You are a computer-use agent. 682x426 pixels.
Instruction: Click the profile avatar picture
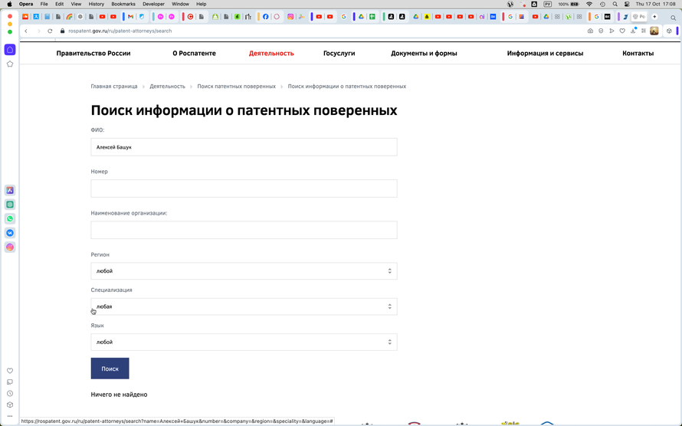(654, 31)
